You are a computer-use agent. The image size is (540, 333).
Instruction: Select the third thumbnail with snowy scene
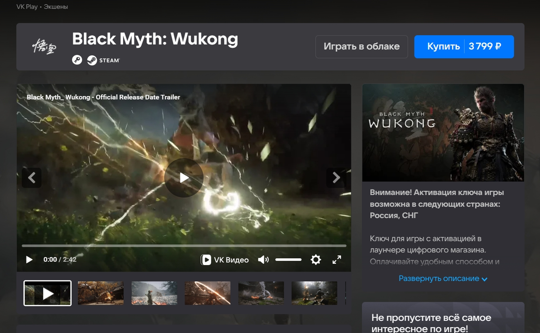pyautogui.click(x=154, y=293)
